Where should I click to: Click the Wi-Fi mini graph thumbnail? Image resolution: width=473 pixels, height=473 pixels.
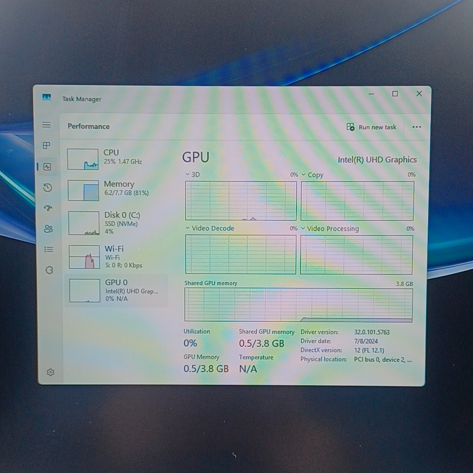click(84, 257)
